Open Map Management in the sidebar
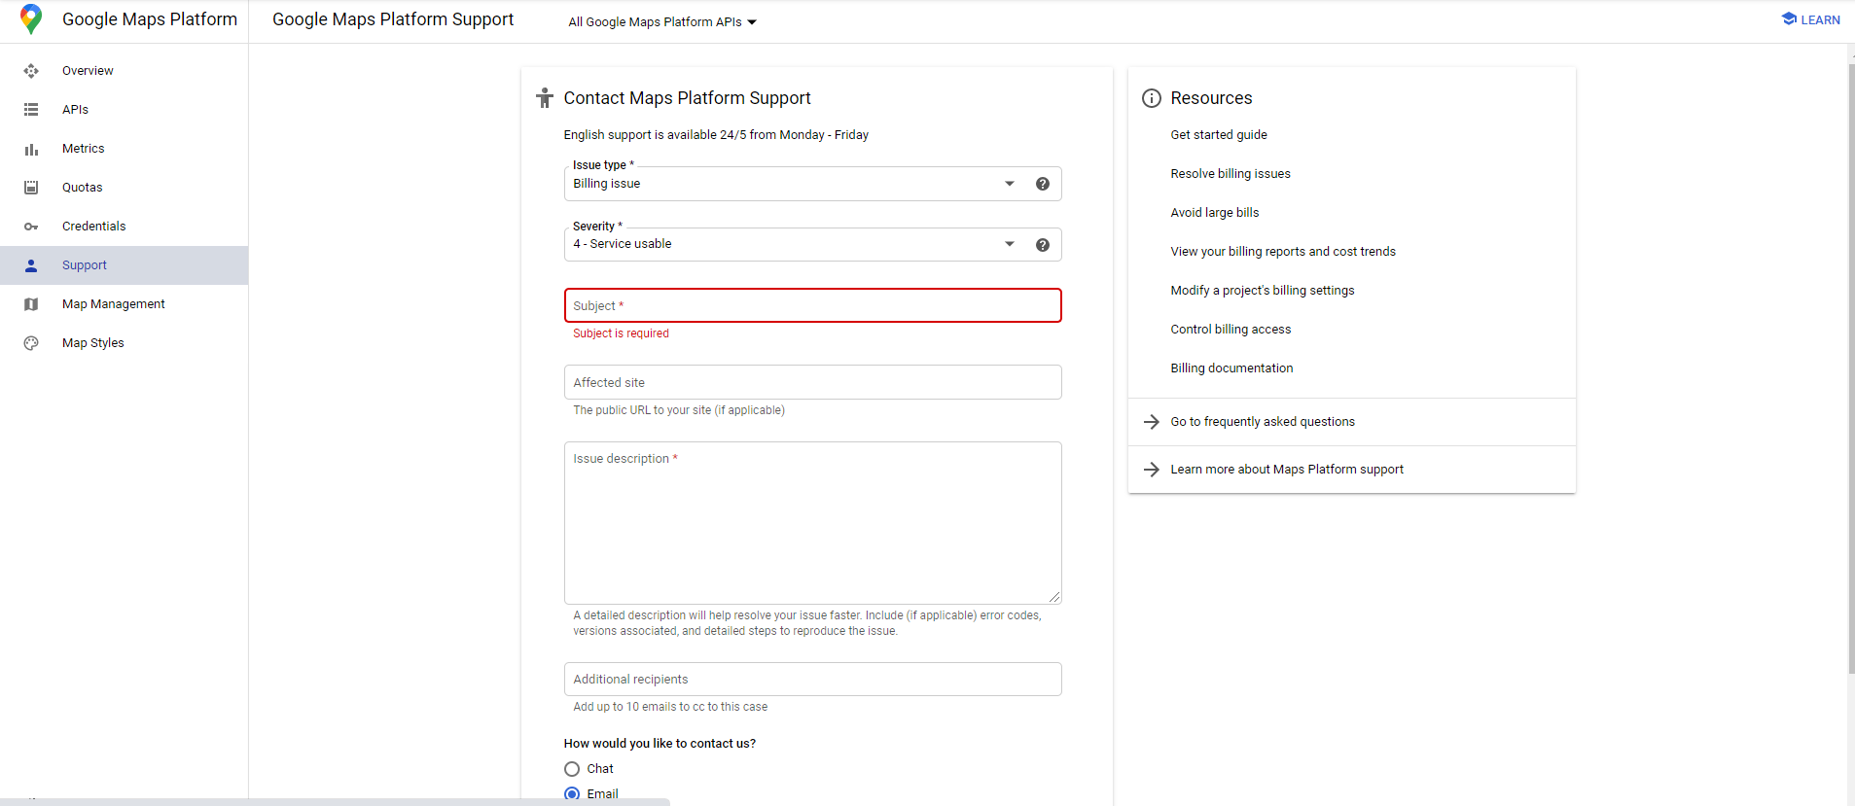1855x806 pixels. point(124,304)
